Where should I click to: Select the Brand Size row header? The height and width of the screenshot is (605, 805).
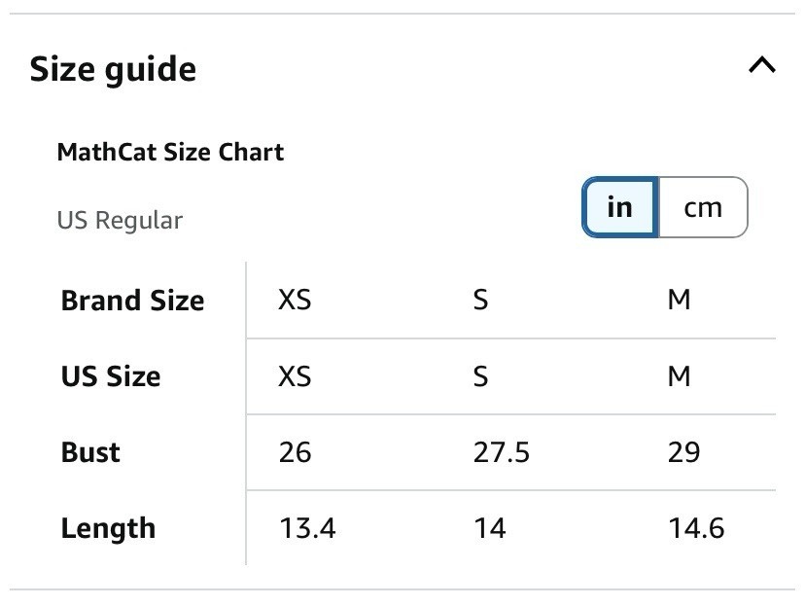(132, 300)
